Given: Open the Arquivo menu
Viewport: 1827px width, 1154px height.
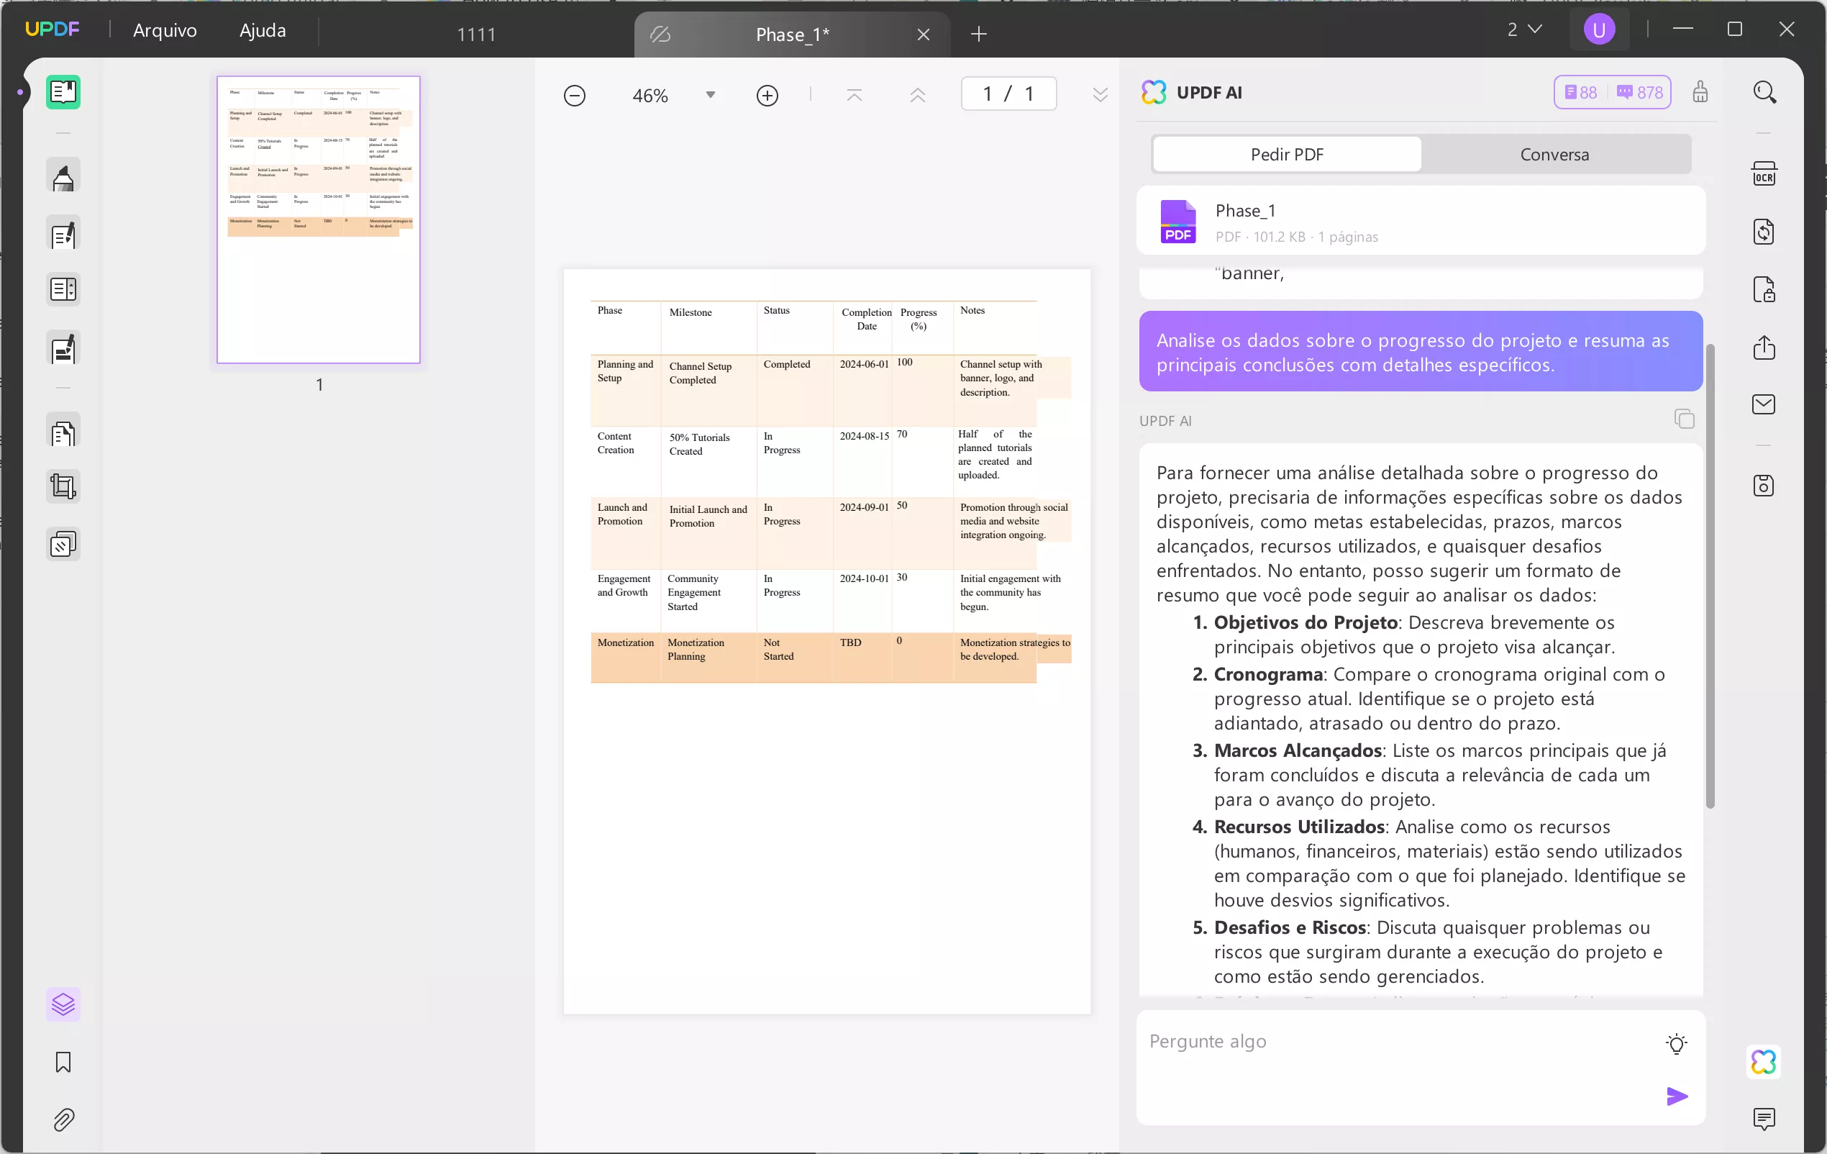Looking at the screenshot, I should click(165, 30).
